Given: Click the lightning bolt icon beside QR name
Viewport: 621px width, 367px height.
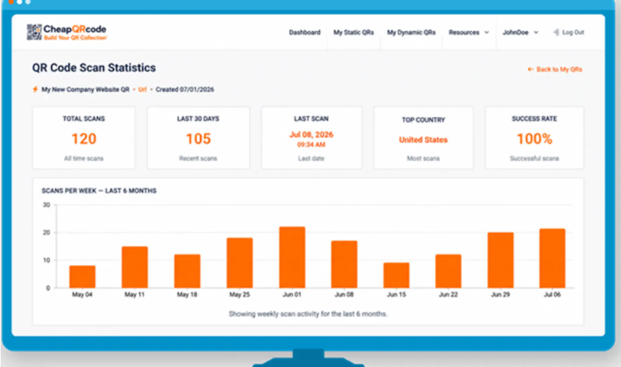Looking at the screenshot, I should coord(35,89).
